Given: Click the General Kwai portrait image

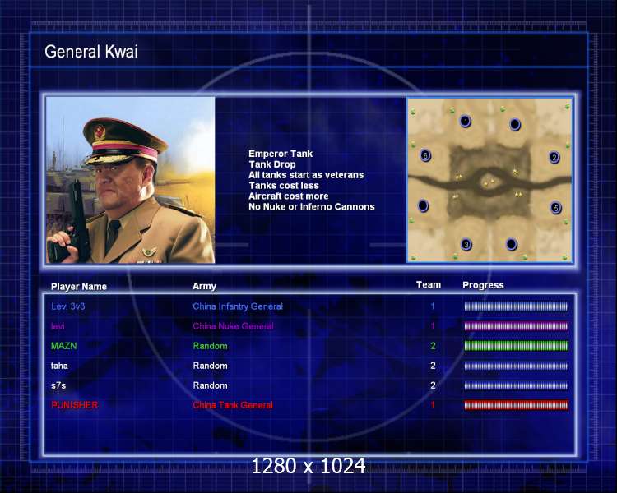Looking at the screenshot, I should [131, 180].
